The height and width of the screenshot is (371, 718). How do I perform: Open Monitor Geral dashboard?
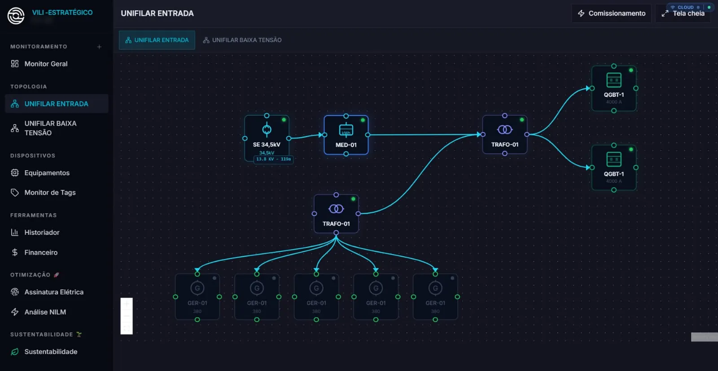(x=57, y=64)
